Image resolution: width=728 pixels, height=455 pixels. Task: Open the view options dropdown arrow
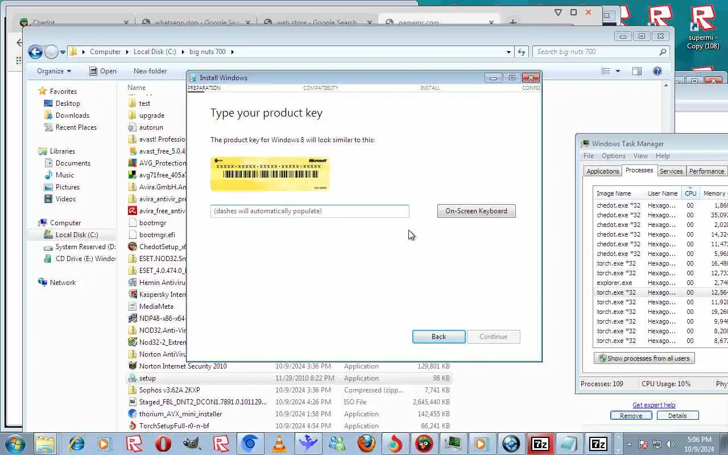click(618, 71)
